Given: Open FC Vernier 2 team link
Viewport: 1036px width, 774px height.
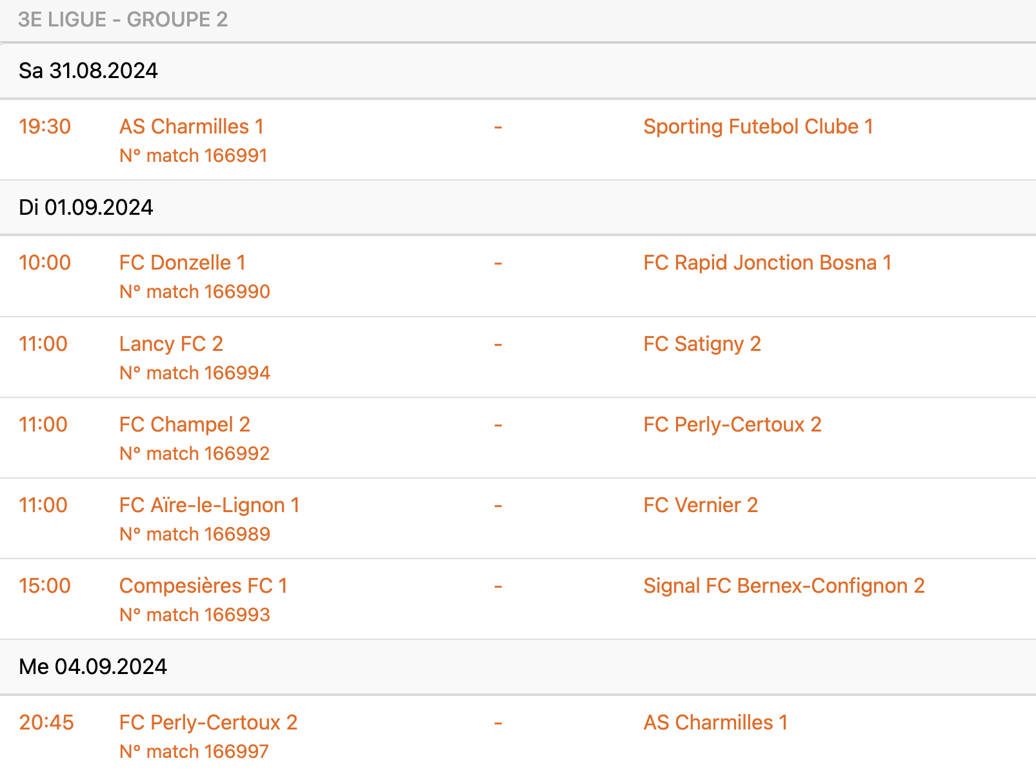Looking at the screenshot, I should click(x=701, y=505).
